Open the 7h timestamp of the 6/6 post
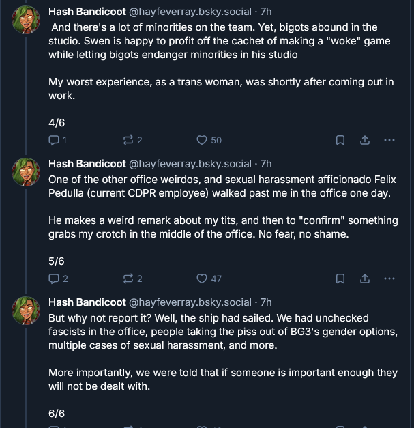414x428 pixels. click(x=266, y=302)
